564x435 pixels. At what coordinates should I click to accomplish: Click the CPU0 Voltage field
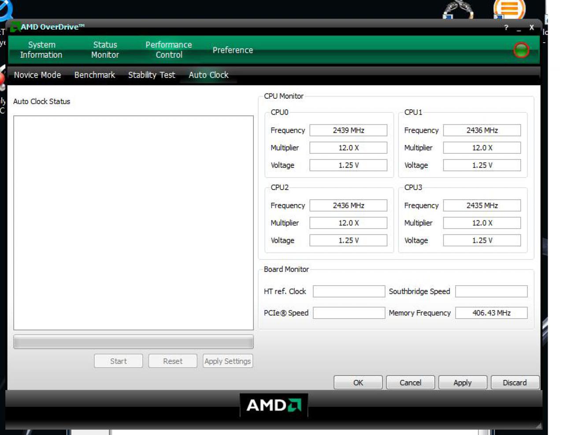pos(349,165)
